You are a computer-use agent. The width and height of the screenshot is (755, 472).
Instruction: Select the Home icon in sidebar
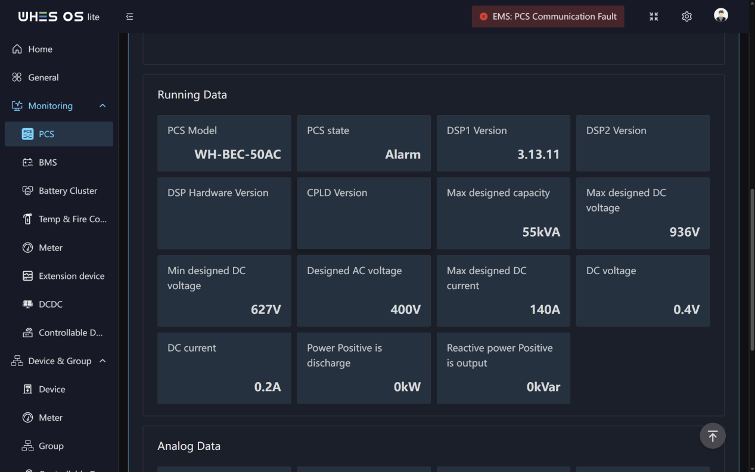(x=17, y=49)
